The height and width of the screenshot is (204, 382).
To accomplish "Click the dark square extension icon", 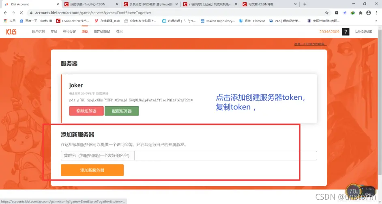I will pos(337,13).
